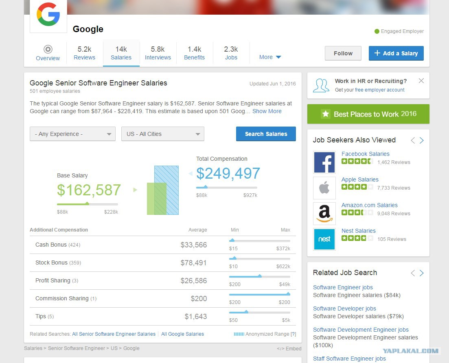Click the Stock Bonus range slider

click(x=260, y=258)
